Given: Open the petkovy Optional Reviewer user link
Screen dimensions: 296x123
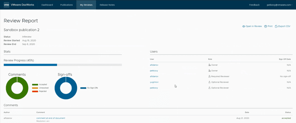Looking at the screenshot, I should (154, 88).
